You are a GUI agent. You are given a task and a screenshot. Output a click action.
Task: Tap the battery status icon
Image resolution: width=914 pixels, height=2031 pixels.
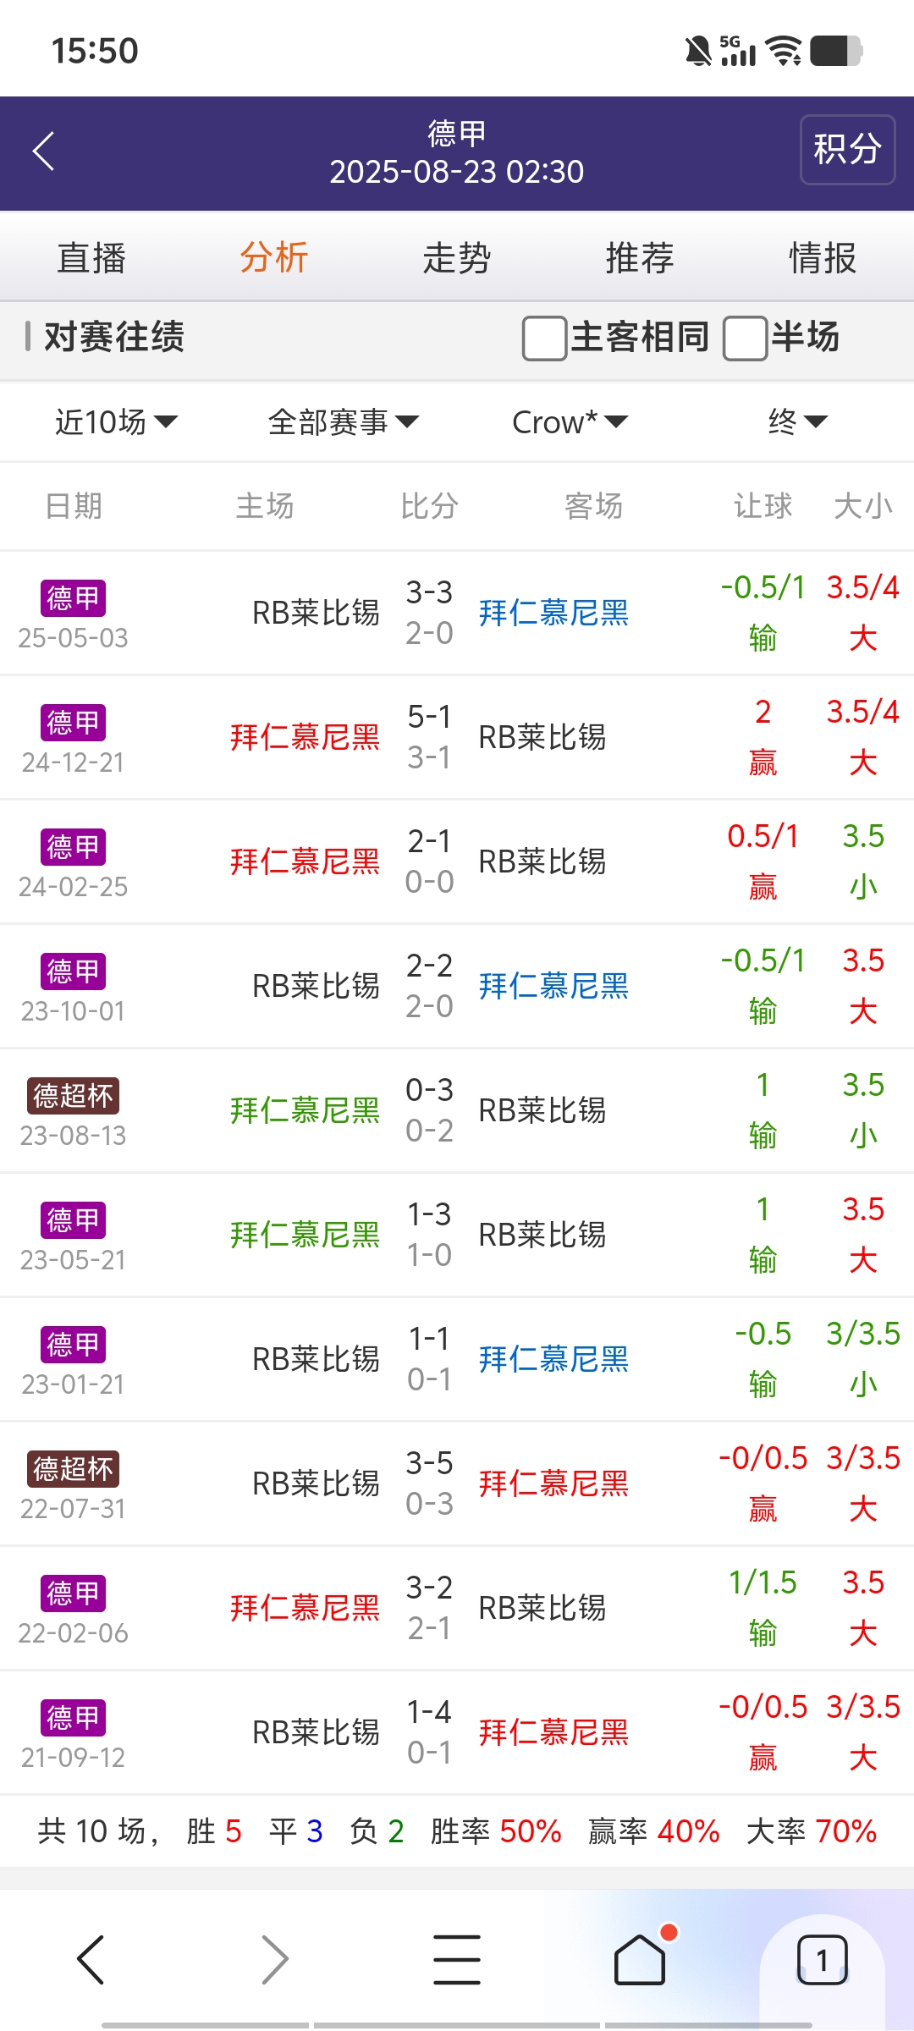835,51
